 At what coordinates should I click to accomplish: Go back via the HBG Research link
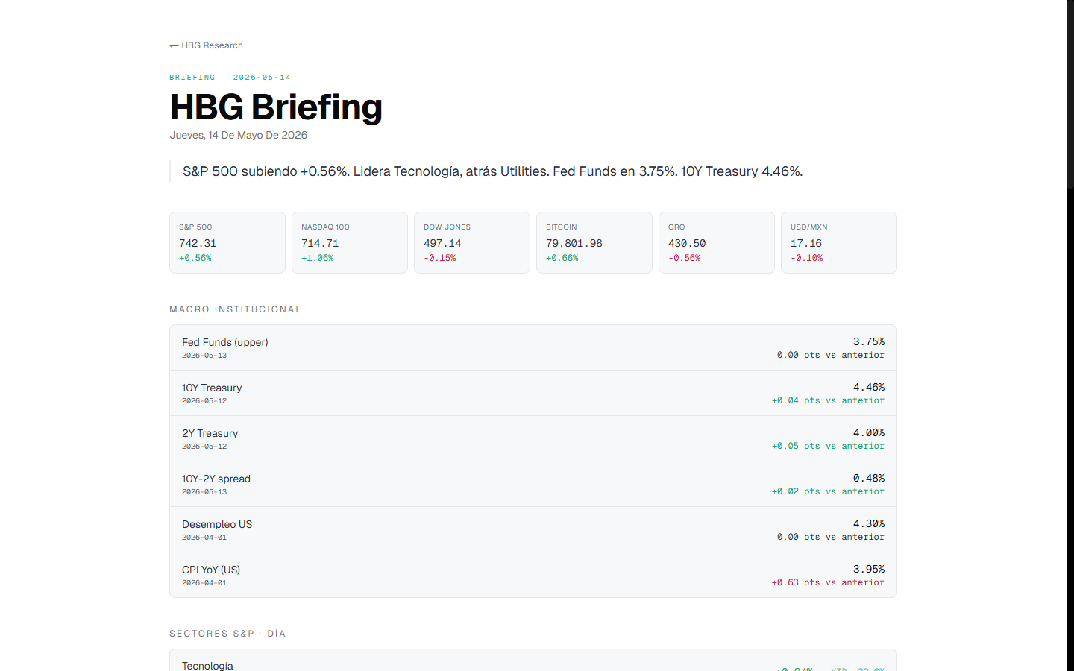tap(206, 45)
